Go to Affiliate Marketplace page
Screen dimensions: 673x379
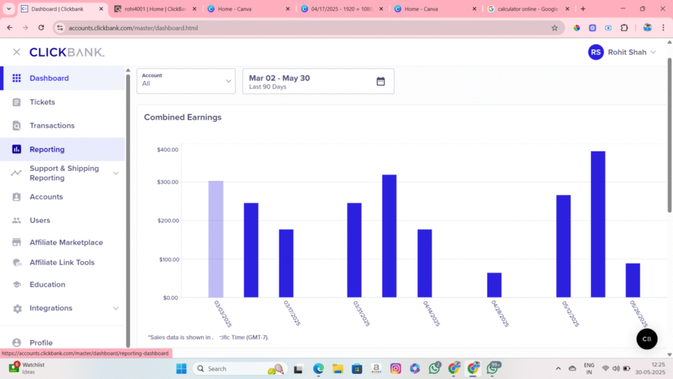click(66, 242)
